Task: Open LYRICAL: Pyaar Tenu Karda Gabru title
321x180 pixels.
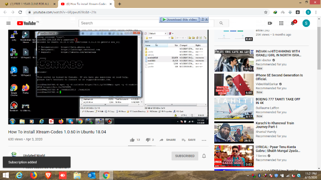Action: tap(278, 149)
